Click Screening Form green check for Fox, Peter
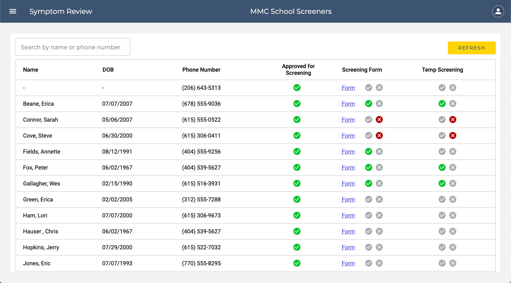Image resolution: width=511 pixels, height=283 pixels. tap(369, 167)
